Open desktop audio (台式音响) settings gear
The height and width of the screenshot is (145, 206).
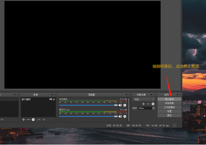point(125,105)
